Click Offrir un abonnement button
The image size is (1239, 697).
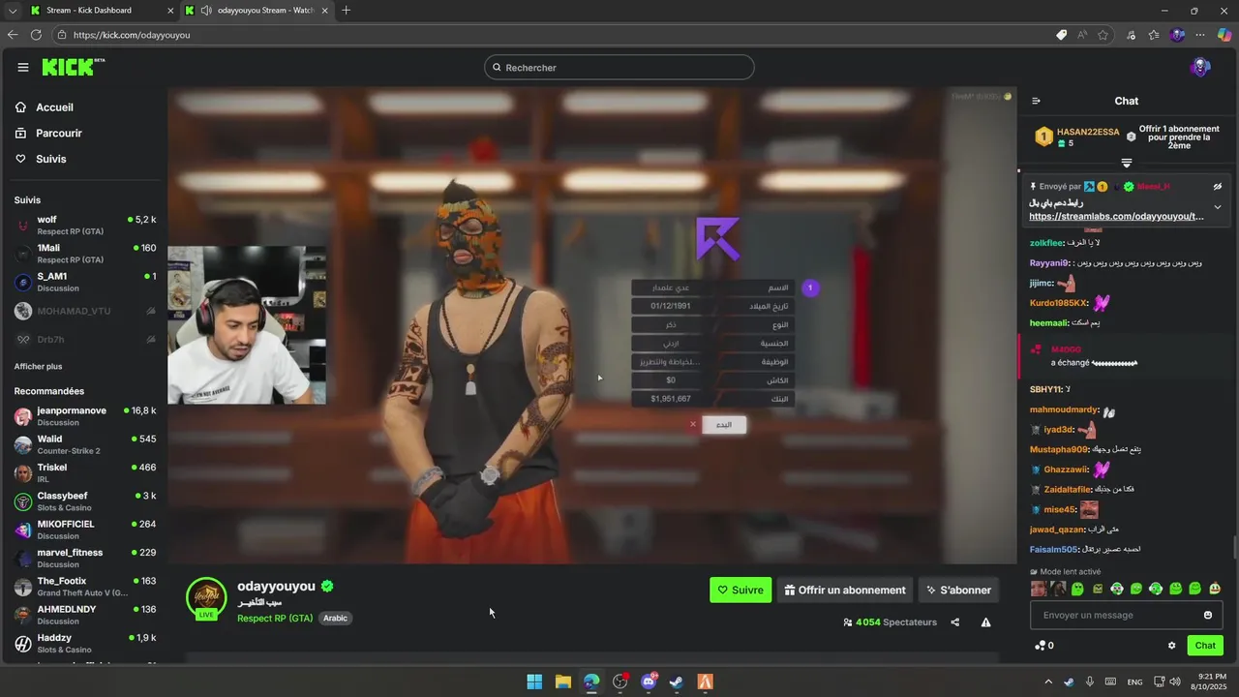845,590
